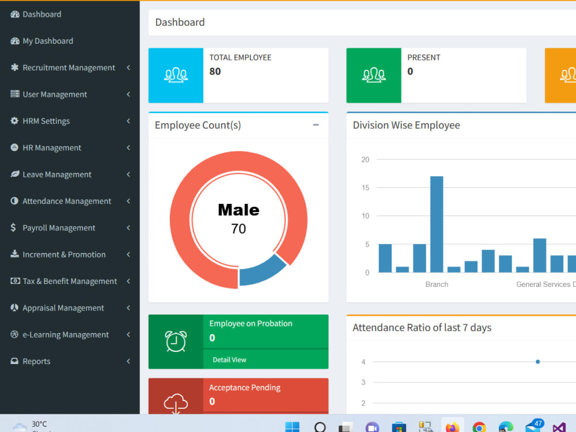Click the HRM Settings gear icon
Viewport: 576px width, 432px height.
(x=15, y=121)
